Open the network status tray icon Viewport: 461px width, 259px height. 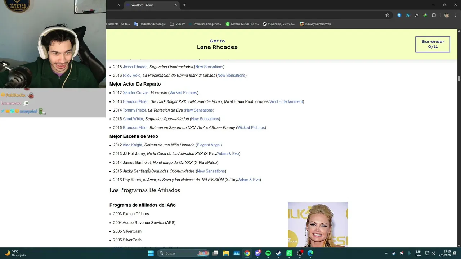click(427, 253)
